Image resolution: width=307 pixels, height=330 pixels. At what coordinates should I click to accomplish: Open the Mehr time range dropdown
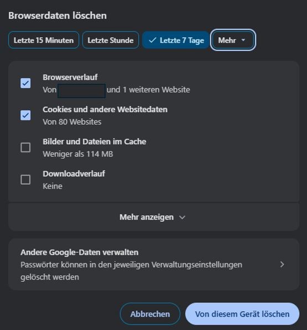(x=233, y=40)
